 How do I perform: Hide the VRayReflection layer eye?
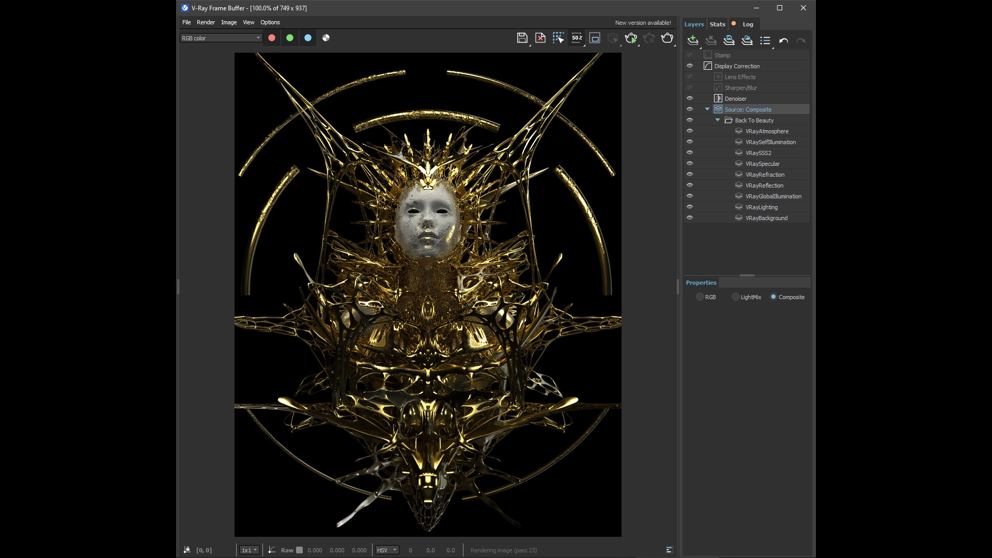(689, 185)
